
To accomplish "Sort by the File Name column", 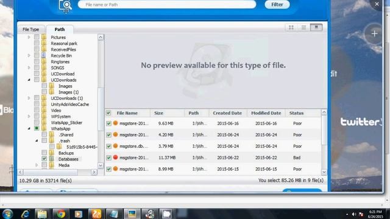I will click(127, 113).
